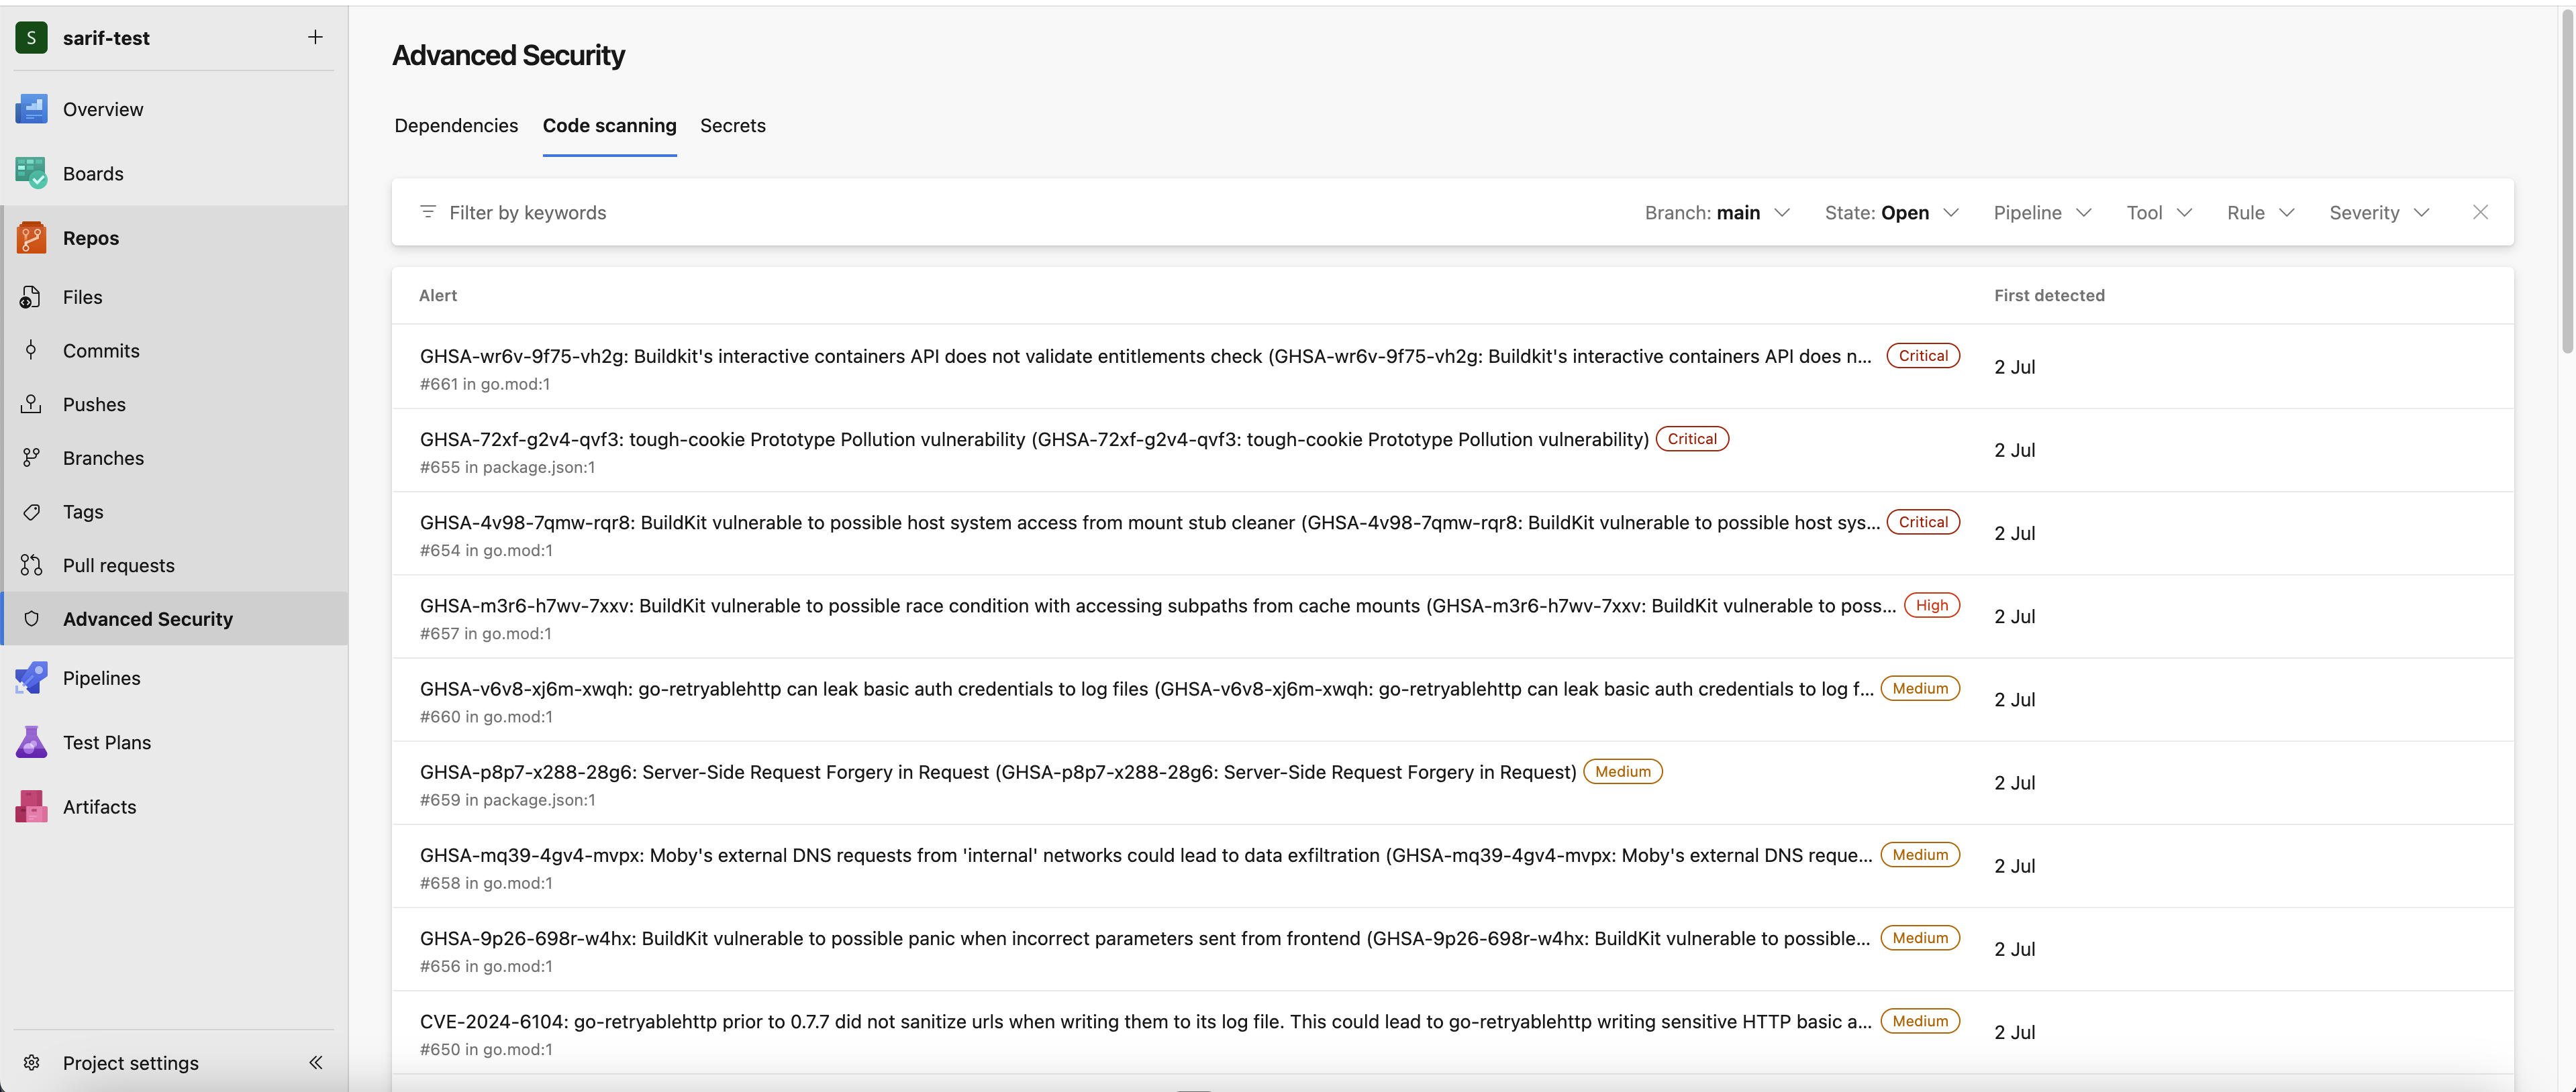Screen dimensions: 2576x1092
Task: Switch to the Secrets tab
Action: [732, 126]
